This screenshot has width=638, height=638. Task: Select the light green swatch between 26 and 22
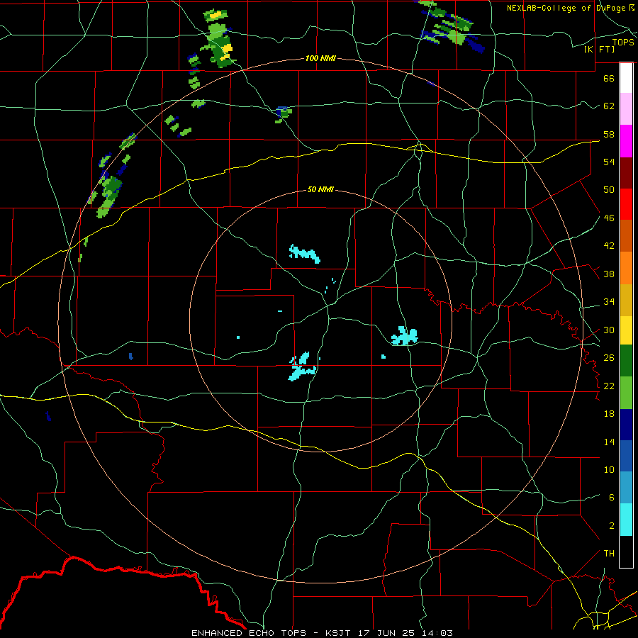(x=626, y=393)
